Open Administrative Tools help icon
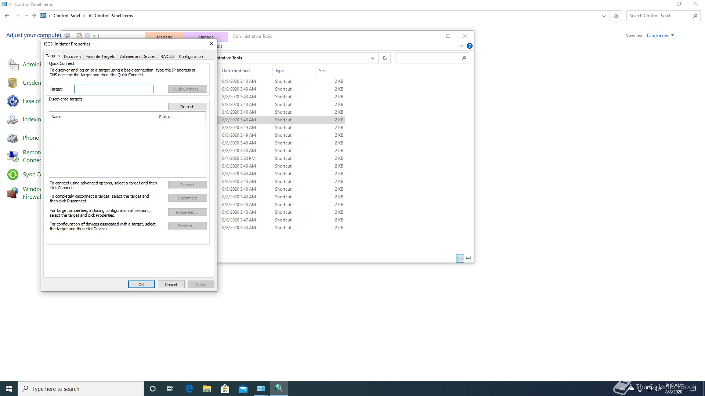The image size is (705, 396). [469, 46]
